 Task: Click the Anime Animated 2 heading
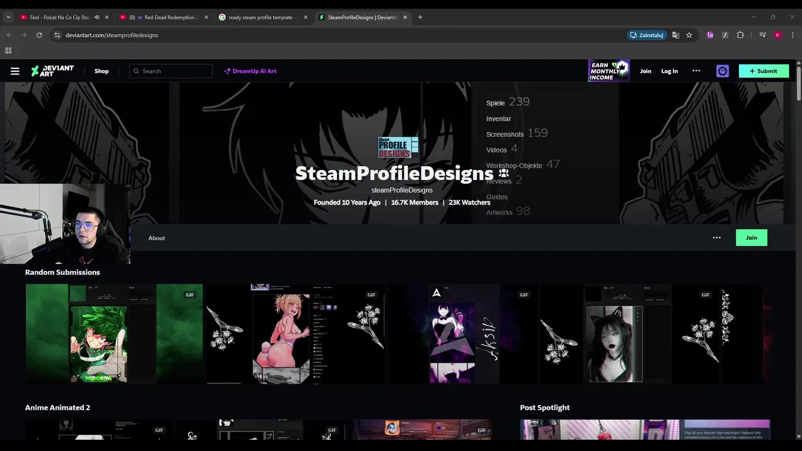click(58, 408)
